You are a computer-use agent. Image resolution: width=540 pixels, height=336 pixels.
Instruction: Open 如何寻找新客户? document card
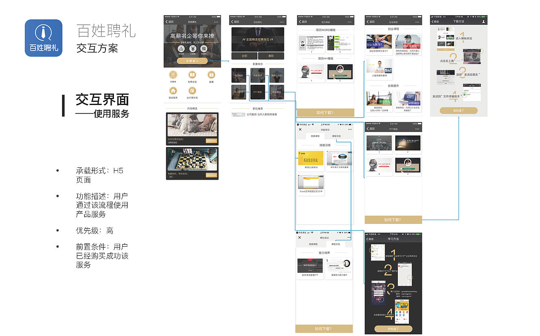click(x=310, y=268)
